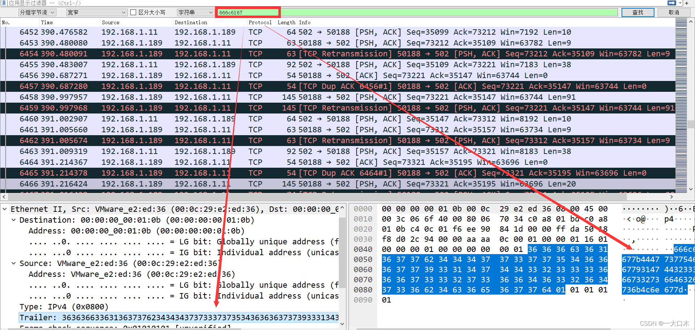
Task: Select the search input containing 666c6167
Action: coord(248,12)
